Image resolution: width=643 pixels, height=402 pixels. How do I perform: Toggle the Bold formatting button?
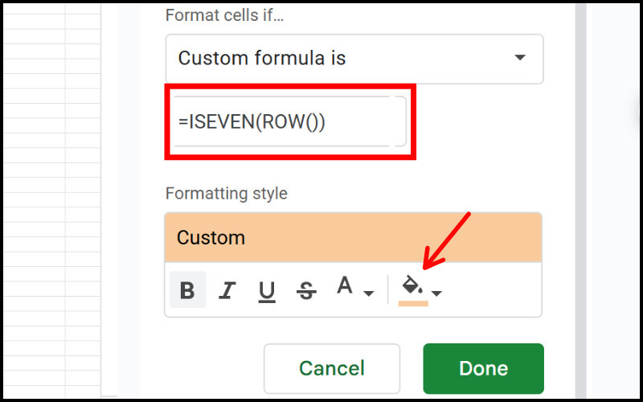187,290
